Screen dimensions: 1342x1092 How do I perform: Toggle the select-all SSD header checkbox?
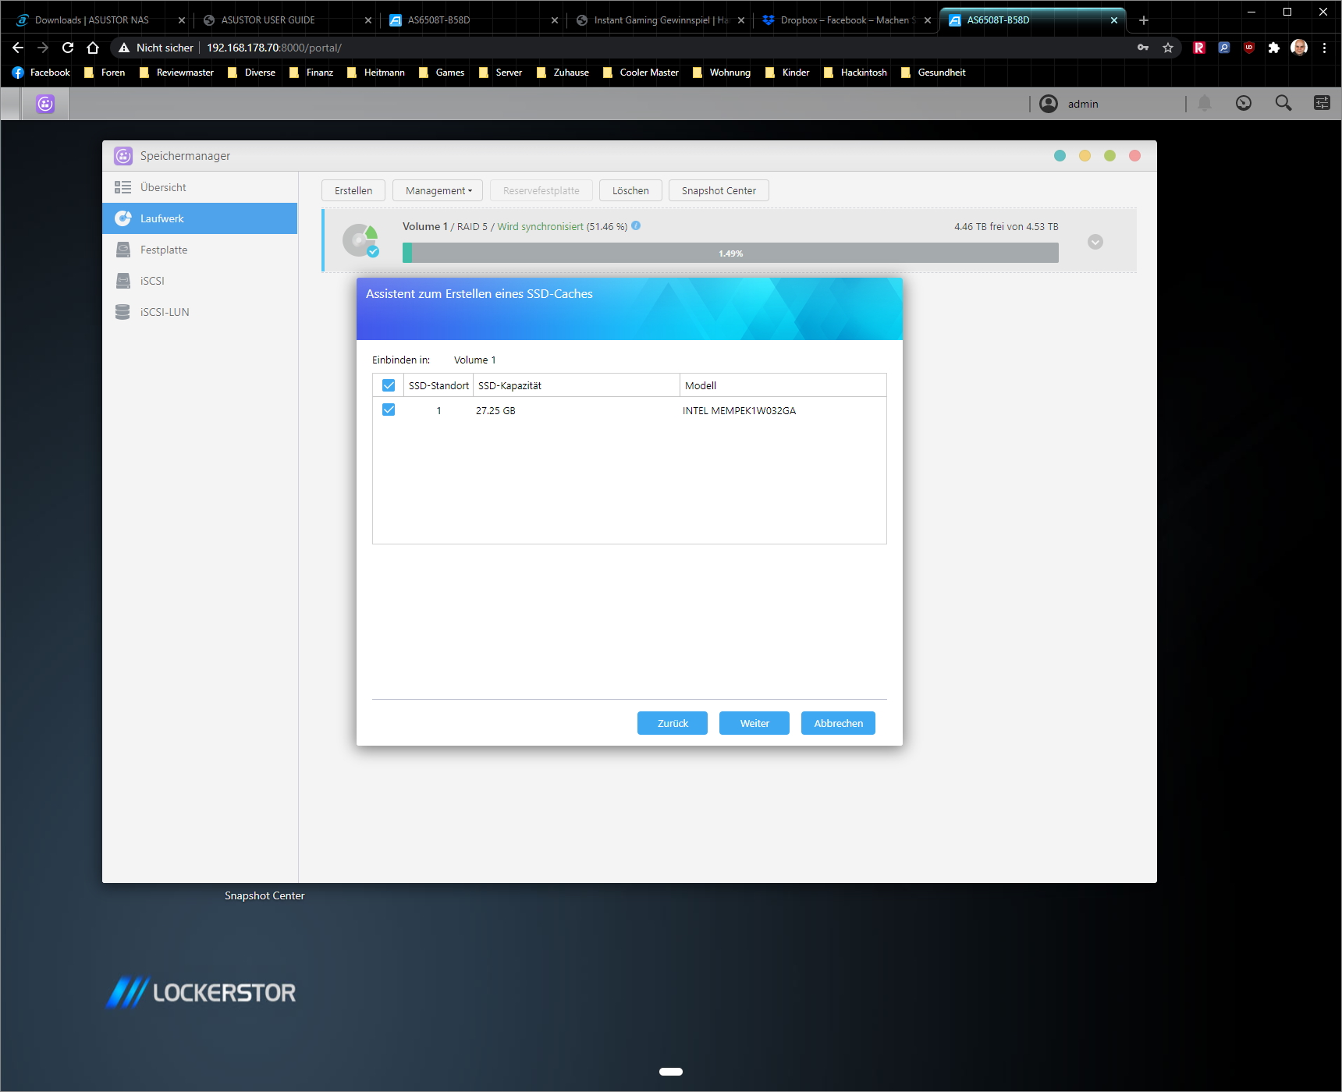389,385
